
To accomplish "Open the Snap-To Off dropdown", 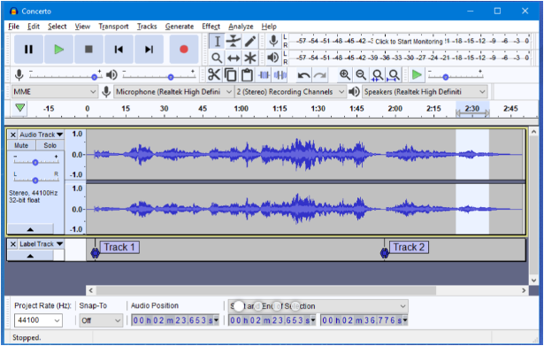I will [101, 320].
